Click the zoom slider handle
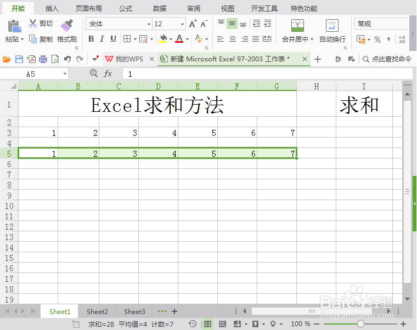Viewport: 417px width, 330px height. 360,324
